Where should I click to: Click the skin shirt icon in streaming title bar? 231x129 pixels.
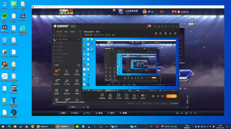point(162,26)
